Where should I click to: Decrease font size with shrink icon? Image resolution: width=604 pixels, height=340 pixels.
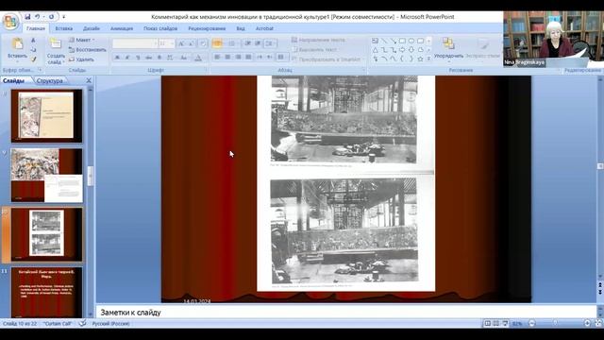(x=192, y=43)
